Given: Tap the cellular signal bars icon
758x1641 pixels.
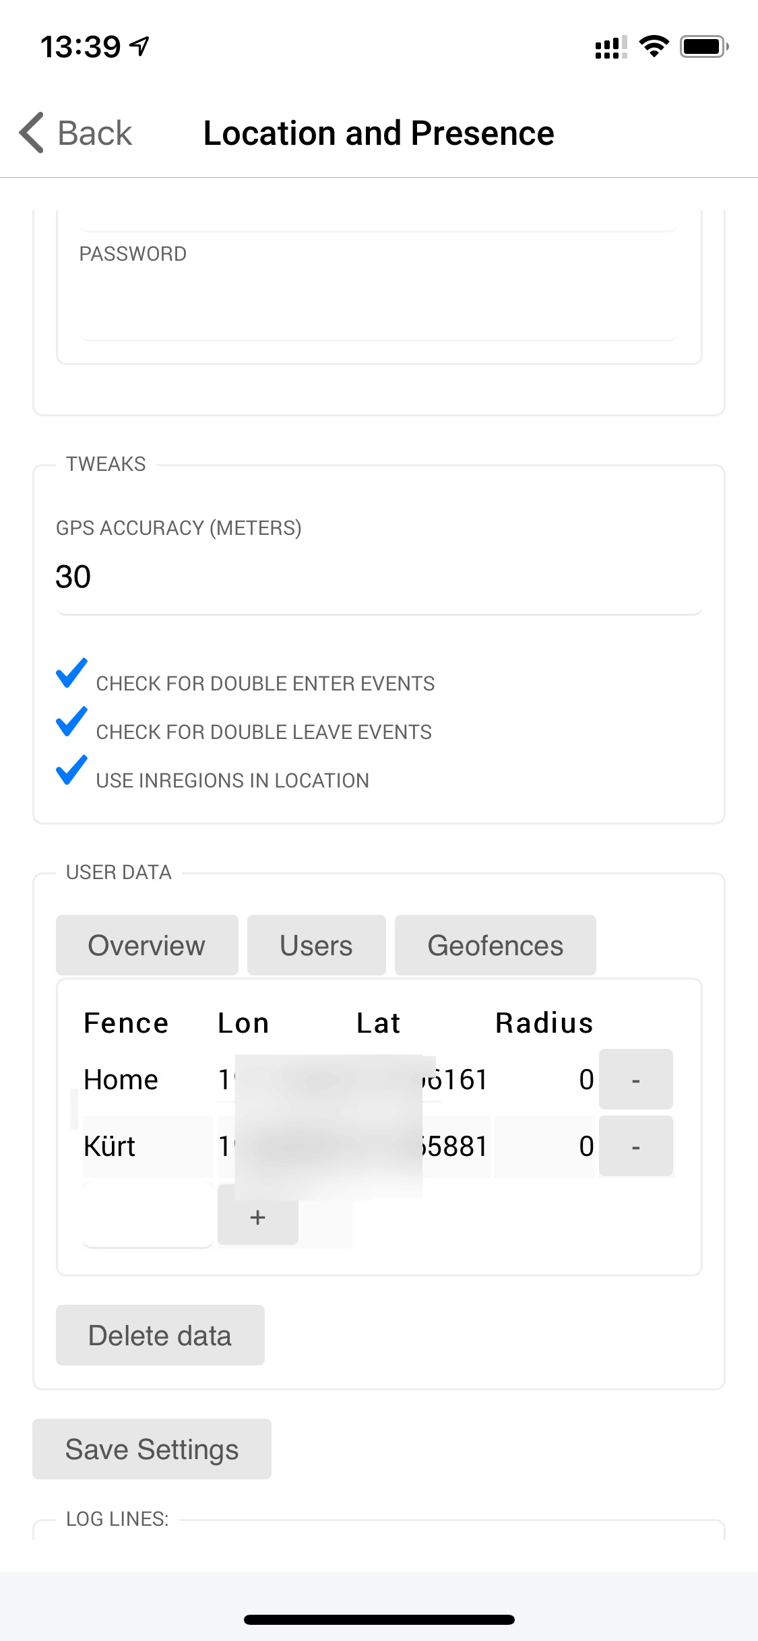Looking at the screenshot, I should (x=610, y=47).
